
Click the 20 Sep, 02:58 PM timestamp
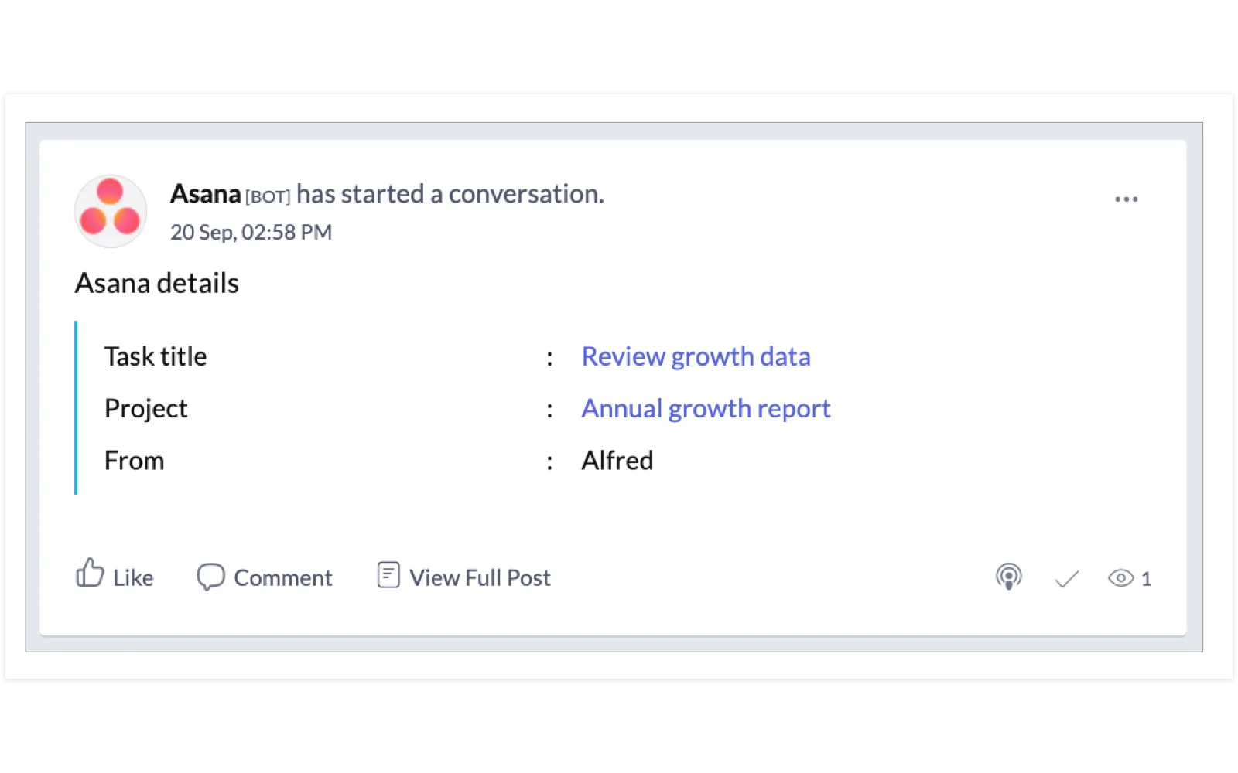point(251,233)
